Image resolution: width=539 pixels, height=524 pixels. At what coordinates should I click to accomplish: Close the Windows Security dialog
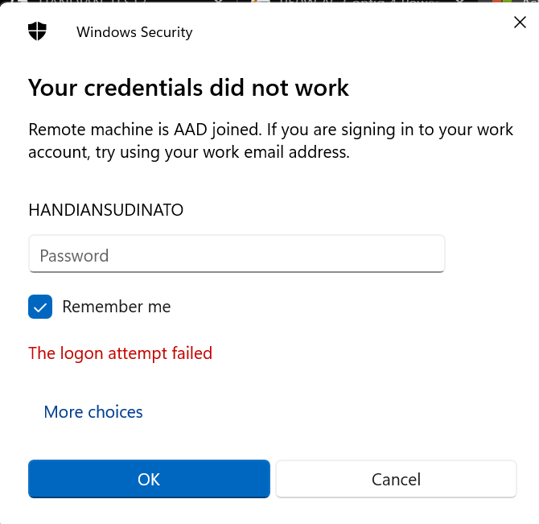tap(520, 23)
